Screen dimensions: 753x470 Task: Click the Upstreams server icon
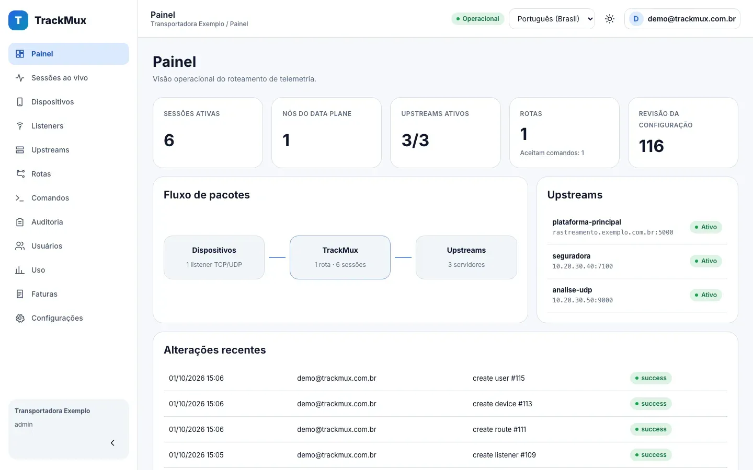click(20, 150)
